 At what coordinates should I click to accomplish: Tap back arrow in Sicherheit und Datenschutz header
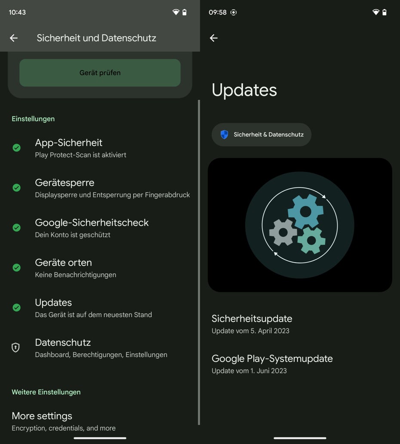click(14, 38)
